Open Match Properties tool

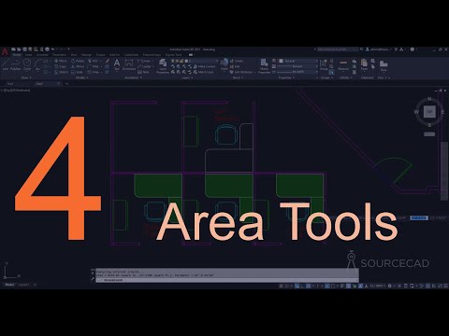(x=264, y=66)
